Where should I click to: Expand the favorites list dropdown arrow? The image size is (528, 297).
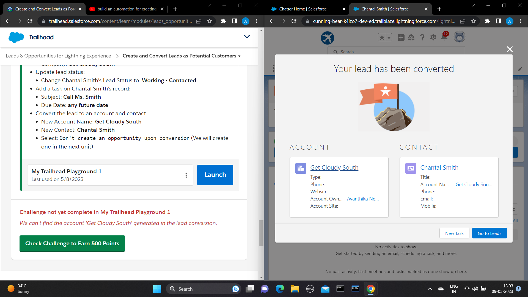(x=389, y=37)
